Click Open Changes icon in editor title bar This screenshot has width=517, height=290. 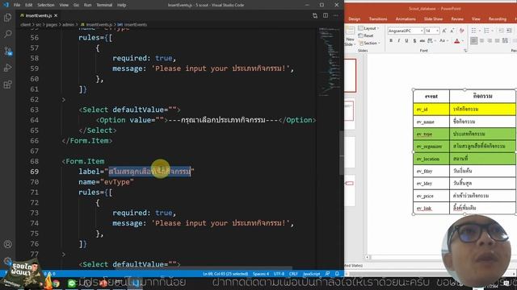(315, 15)
